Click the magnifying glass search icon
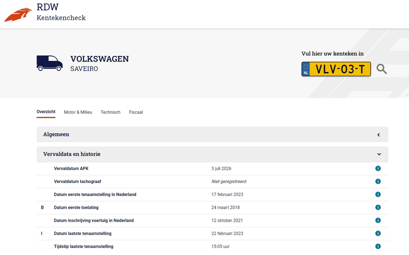The image size is (409, 255). (x=382, y=69)
